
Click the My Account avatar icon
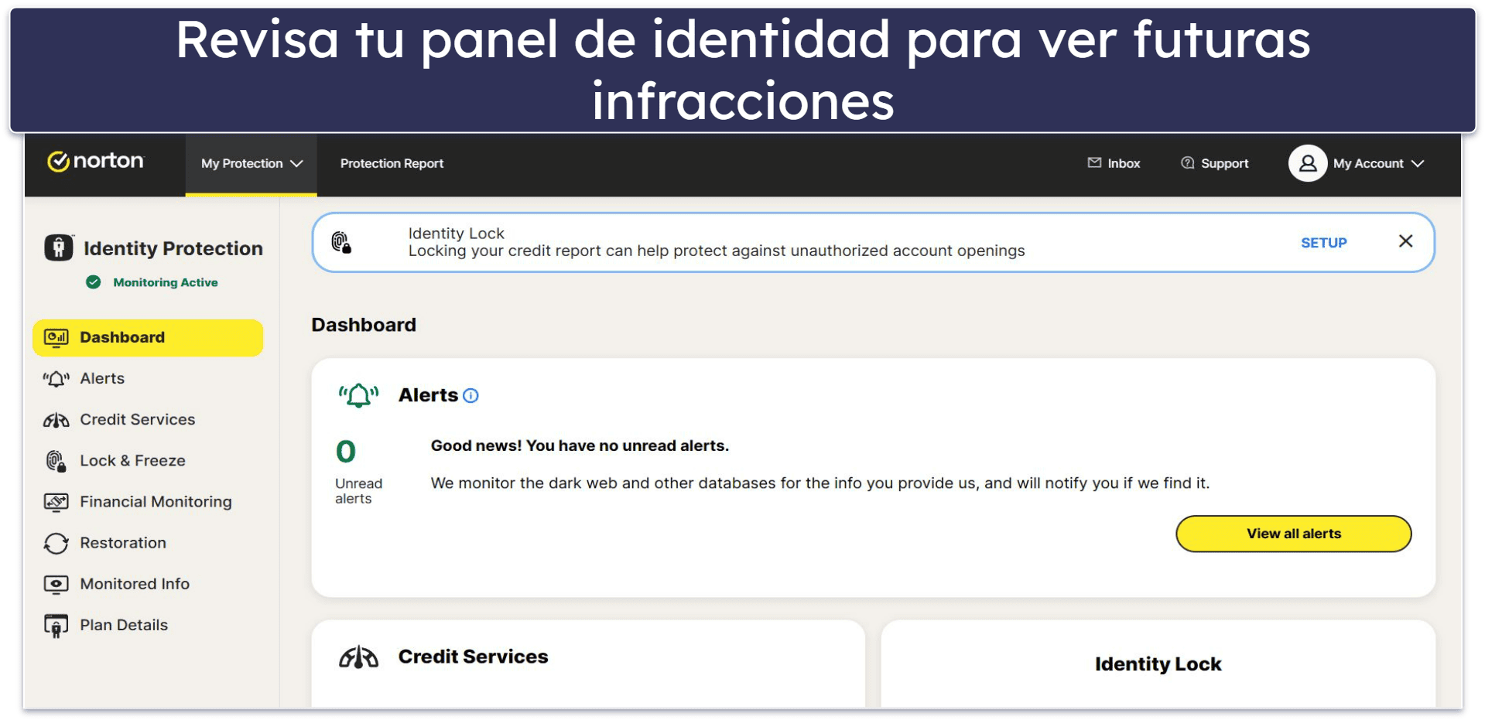click(x=1308, y=163)
